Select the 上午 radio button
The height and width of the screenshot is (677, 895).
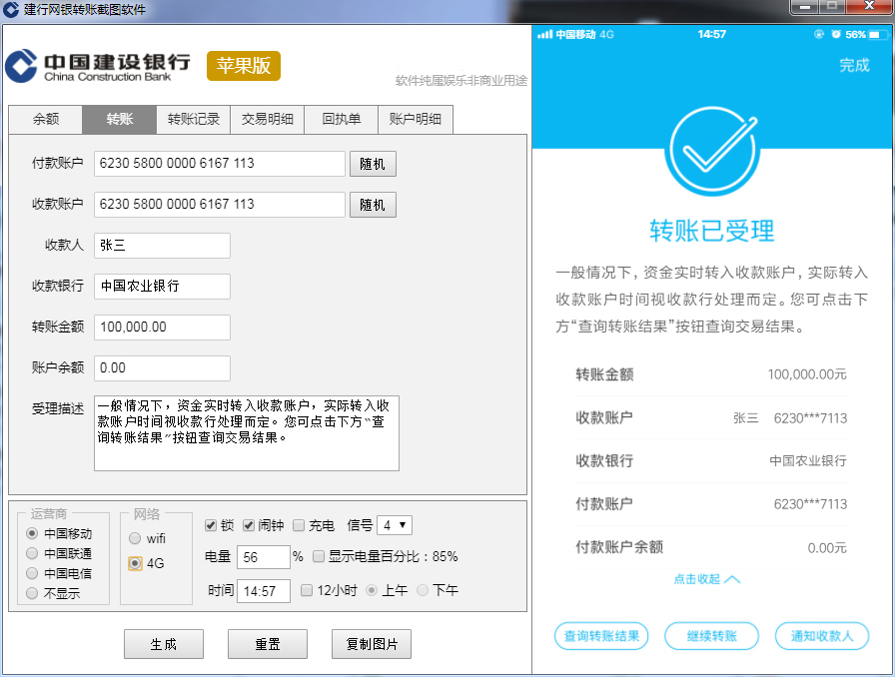[x=372, y=590]
